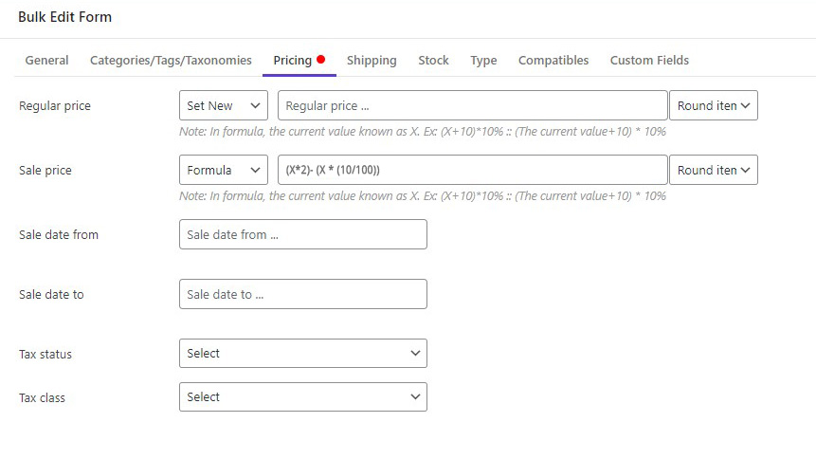The height and width of the screenshot is (459, 816).
Task: Open Sale price Formula dropdown
Action: coord(224,170)
